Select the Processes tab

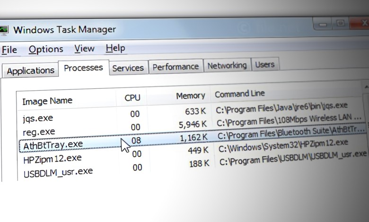pyautogui.click(x=83, y=68)
